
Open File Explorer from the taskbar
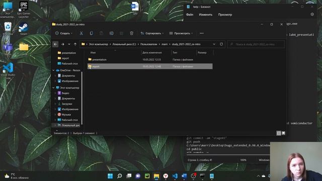tap(156, 176)
